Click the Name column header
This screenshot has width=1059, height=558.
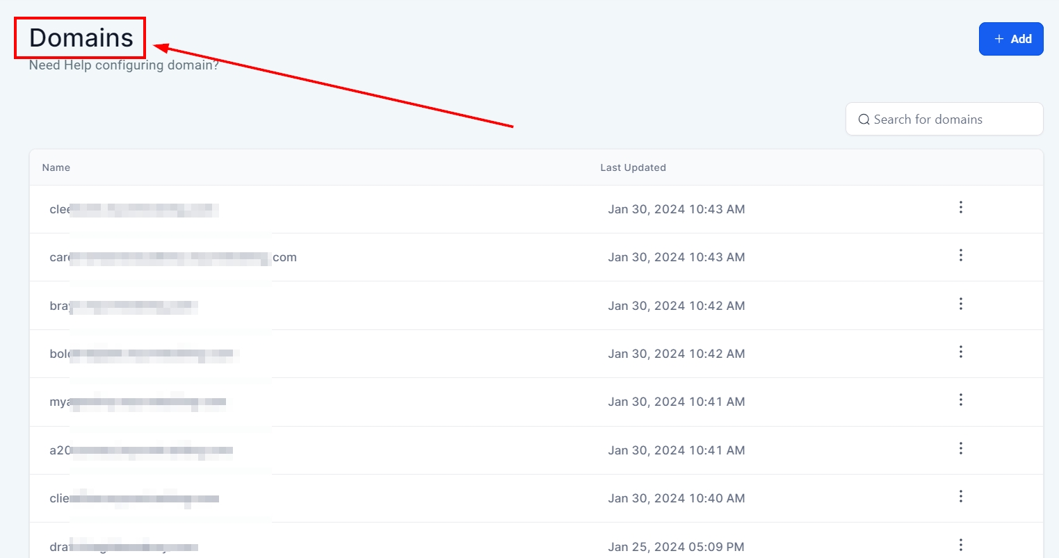pos(56,167)
